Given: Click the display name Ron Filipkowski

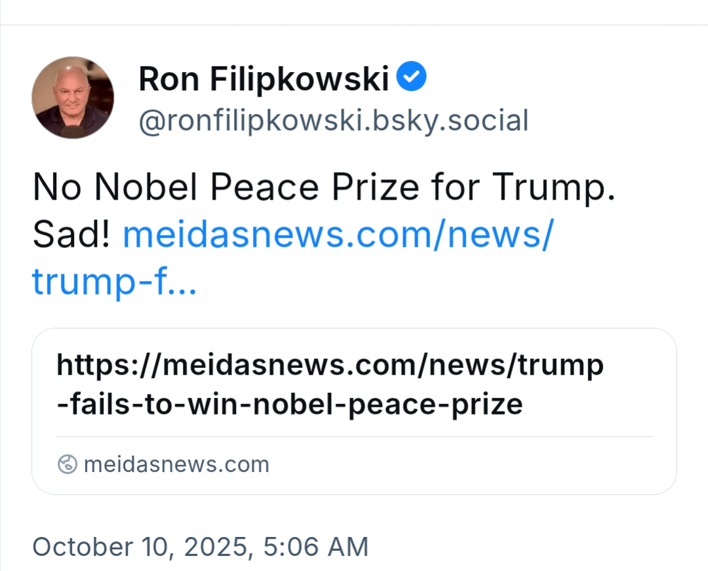Looking at the screenshot, I should pyautogui.click(x=264, y=79).
